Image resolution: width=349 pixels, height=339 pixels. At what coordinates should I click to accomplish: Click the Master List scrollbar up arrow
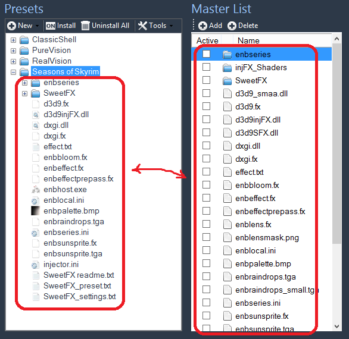coord(336,39)
